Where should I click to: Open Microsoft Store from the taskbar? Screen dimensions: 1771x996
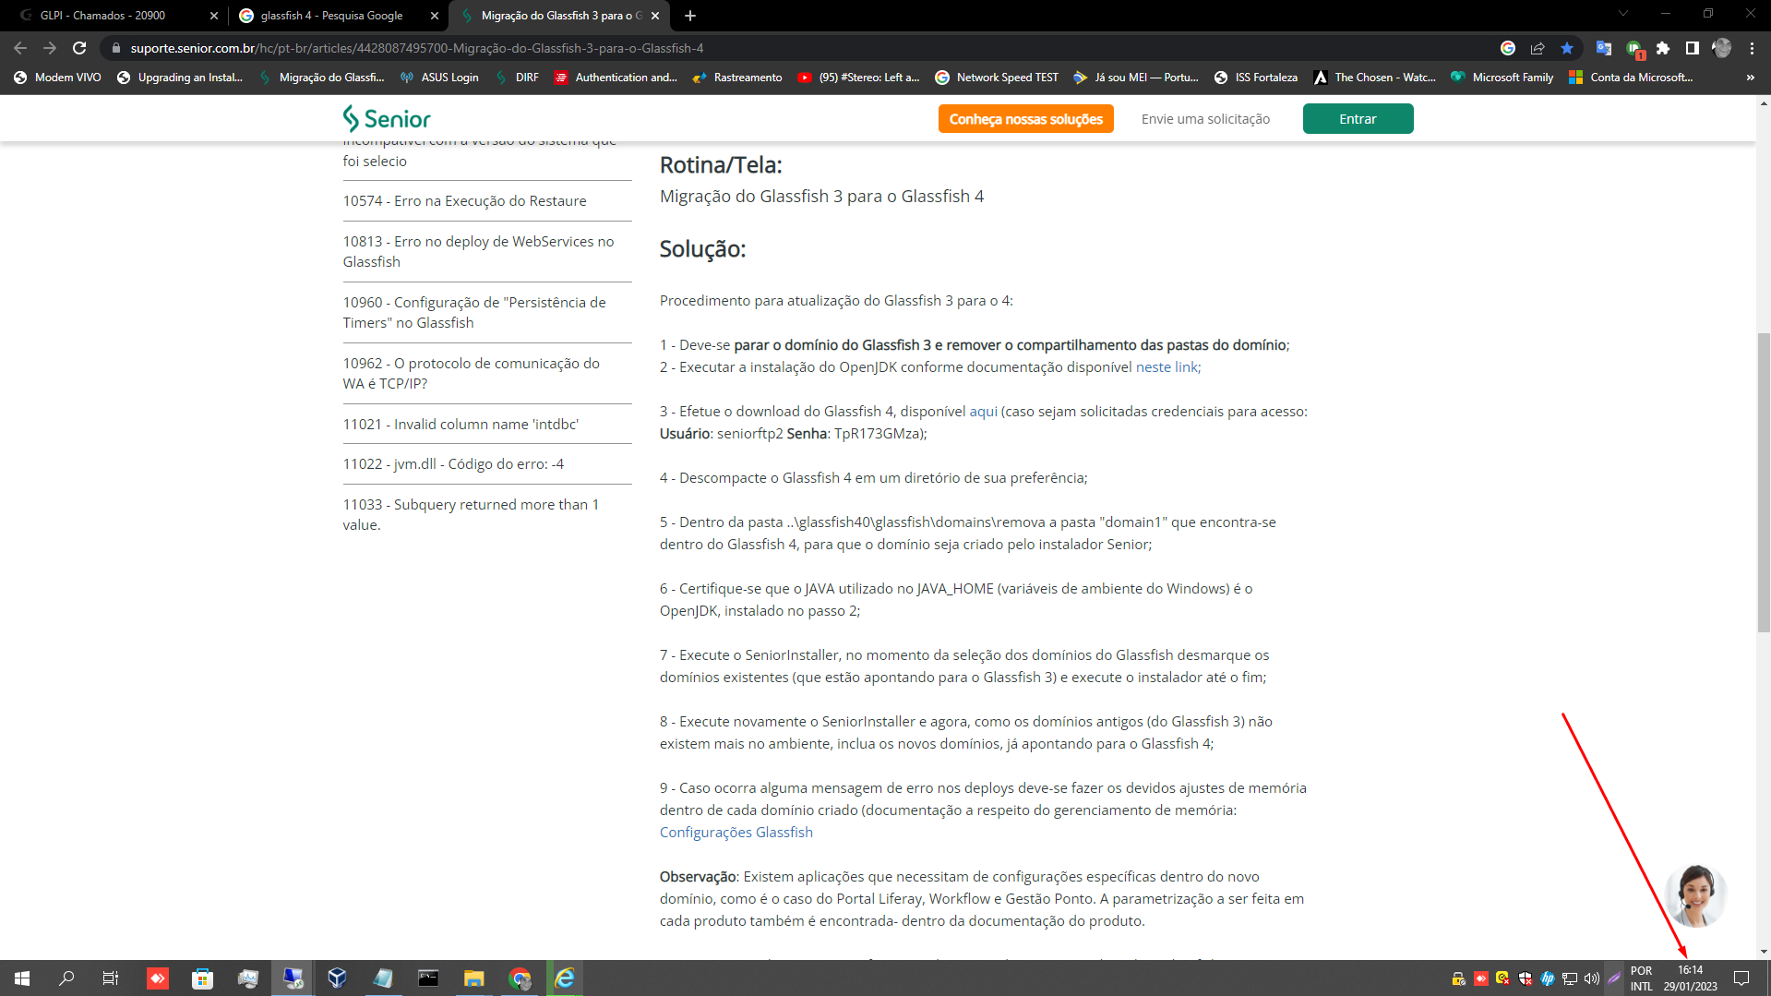pyautogui.click(x=202, y=978)
